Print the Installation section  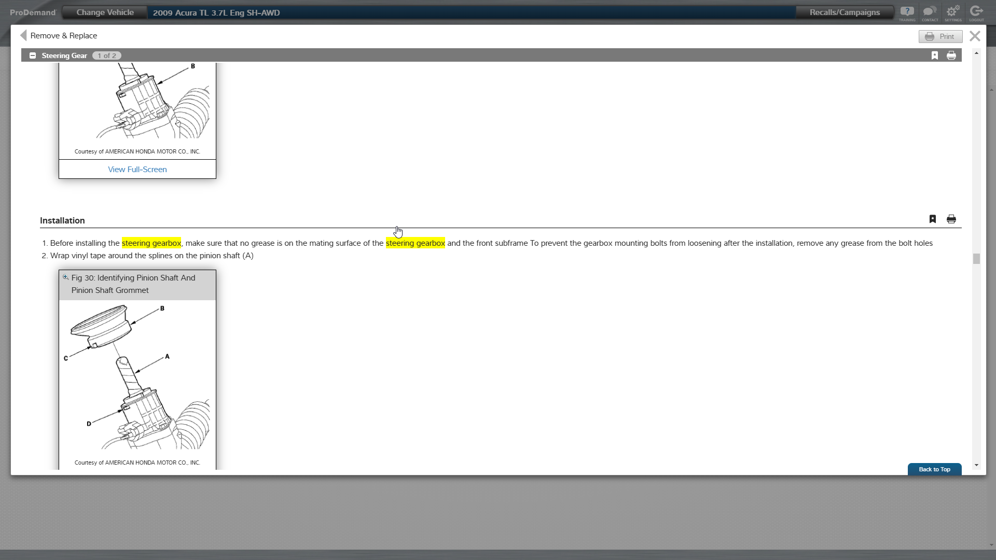(951, 219)
